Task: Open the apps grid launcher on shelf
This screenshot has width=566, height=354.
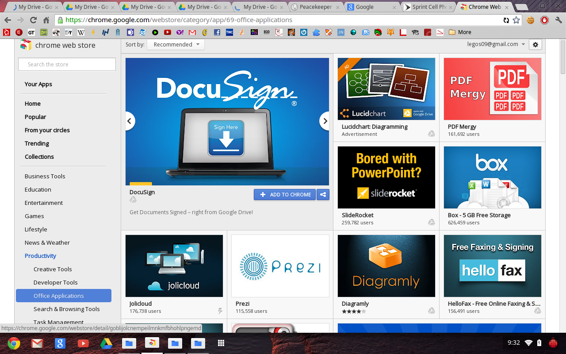Action: click(221, 343)
